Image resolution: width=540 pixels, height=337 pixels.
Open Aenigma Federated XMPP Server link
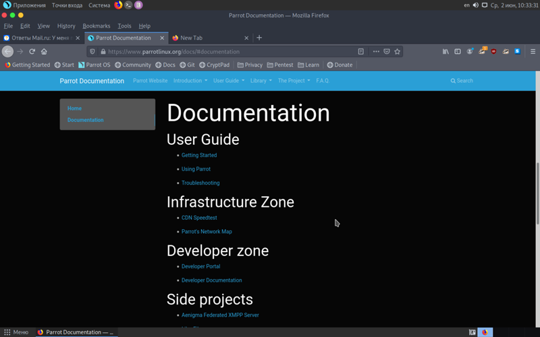tap(220, 315)
